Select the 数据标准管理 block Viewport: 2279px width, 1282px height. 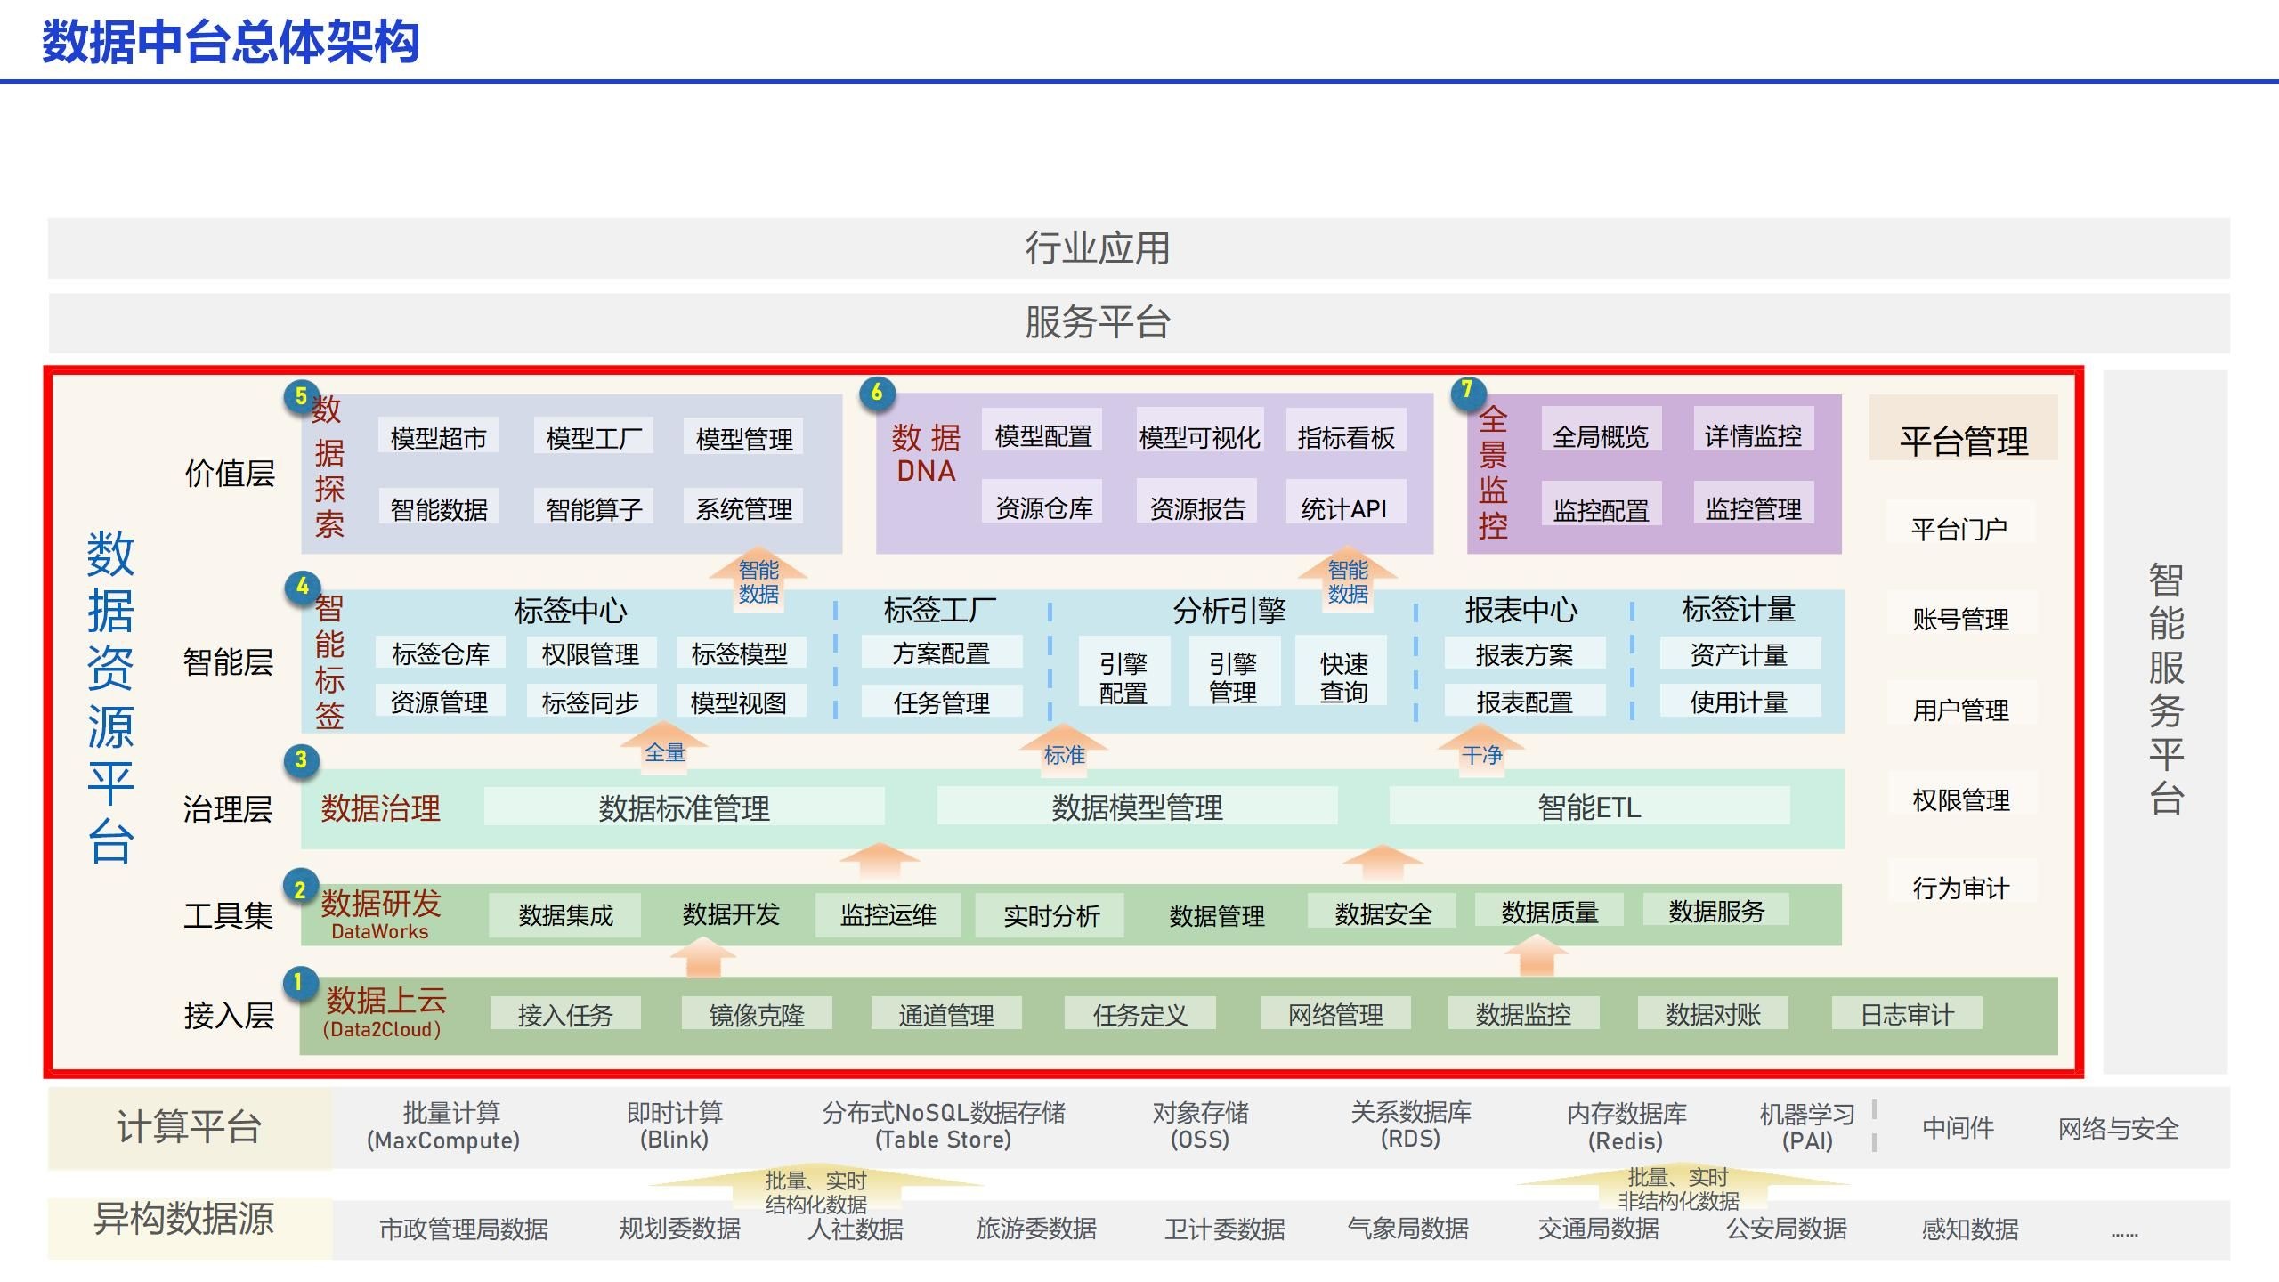pos(684,807)
